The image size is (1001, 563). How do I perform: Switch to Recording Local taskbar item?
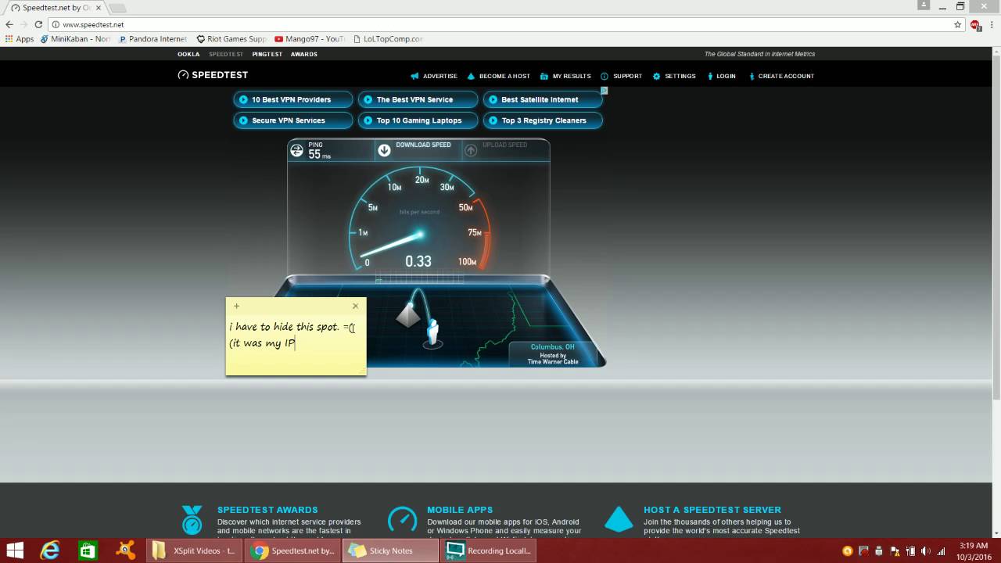[x=489, y=550]
